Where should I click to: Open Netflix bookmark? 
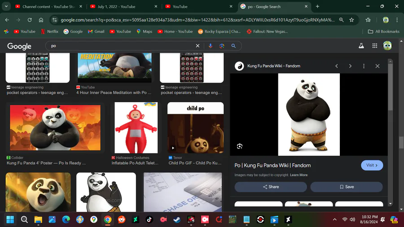[49, 31]
